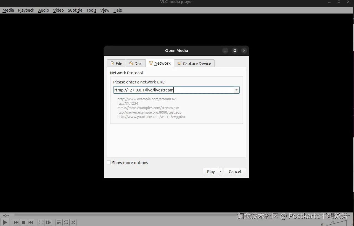Open the Tools menu

91,10
